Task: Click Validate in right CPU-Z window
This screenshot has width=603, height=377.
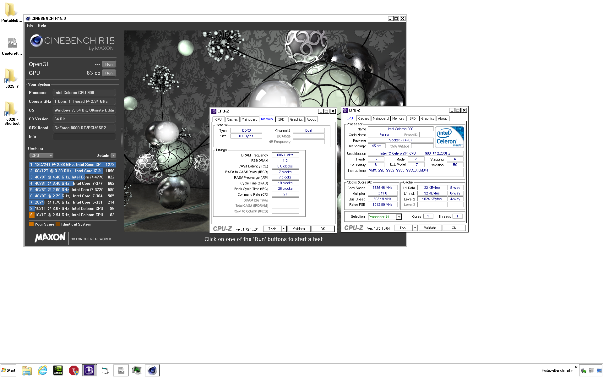Action: click(x=430, y=228)
